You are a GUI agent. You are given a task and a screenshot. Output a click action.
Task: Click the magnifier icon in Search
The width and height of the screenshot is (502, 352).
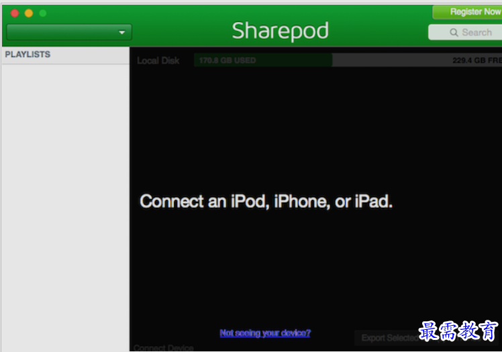454,32
